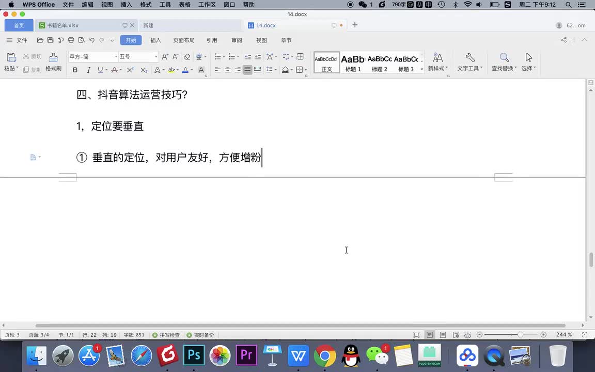Toggle bold formatting
This screenshot has width=595, height=372.
click(75, 70)
